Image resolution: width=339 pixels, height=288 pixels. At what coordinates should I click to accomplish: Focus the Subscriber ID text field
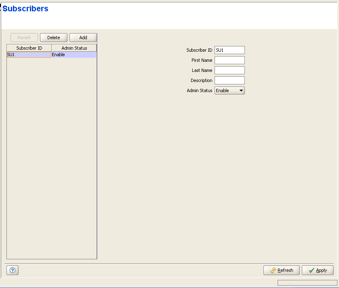click(x=229, y=50)
